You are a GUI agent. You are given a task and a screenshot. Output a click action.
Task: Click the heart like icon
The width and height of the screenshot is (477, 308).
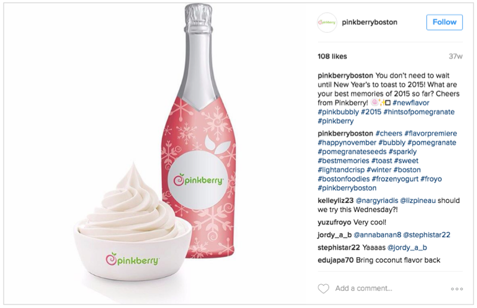324,288
